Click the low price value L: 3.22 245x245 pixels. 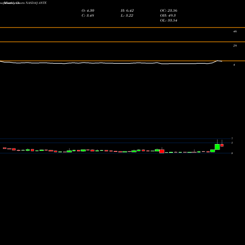127,16
